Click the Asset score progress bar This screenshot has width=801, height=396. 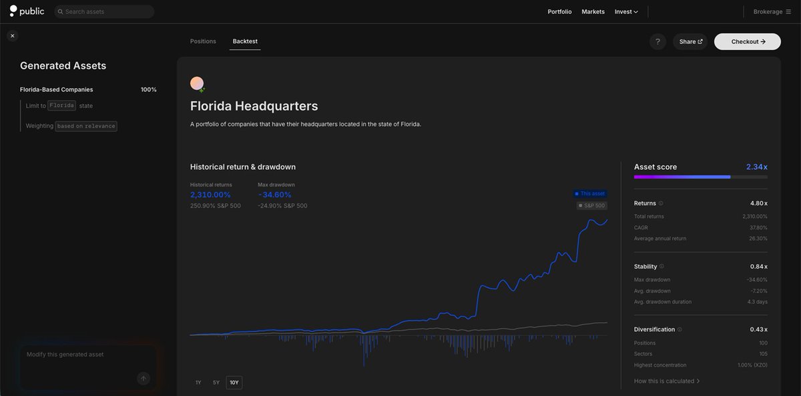point(701,177)
